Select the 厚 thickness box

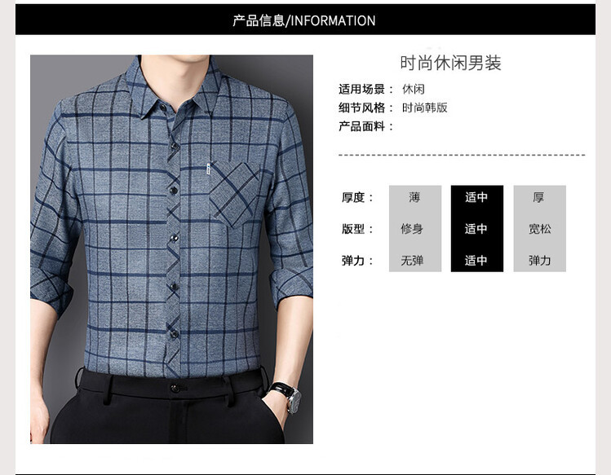tap(539, 197)
